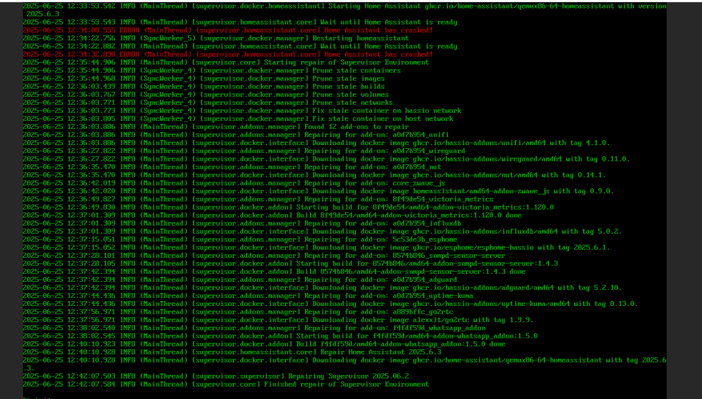Click 'Finished repair of Supervisor Environment' line
Screen dimensions: 702x399
pyautogui.click(x=226, y=384)
